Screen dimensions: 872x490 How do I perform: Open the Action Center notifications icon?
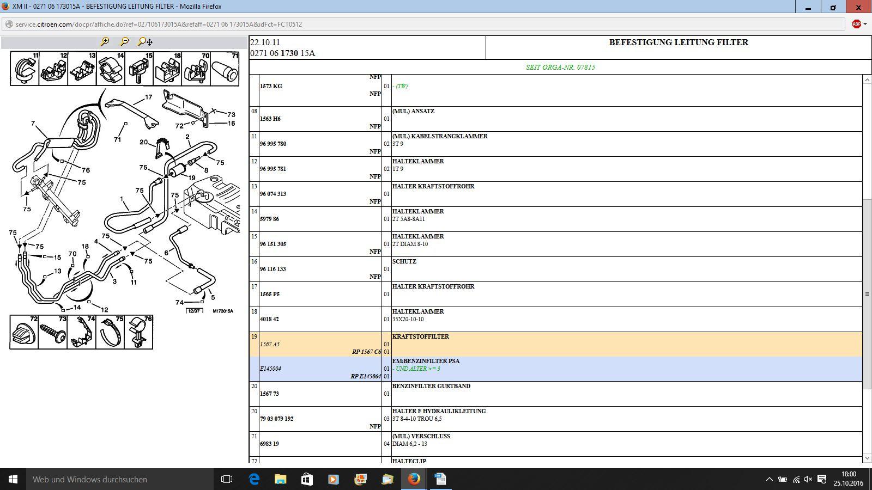click(822, 479)
